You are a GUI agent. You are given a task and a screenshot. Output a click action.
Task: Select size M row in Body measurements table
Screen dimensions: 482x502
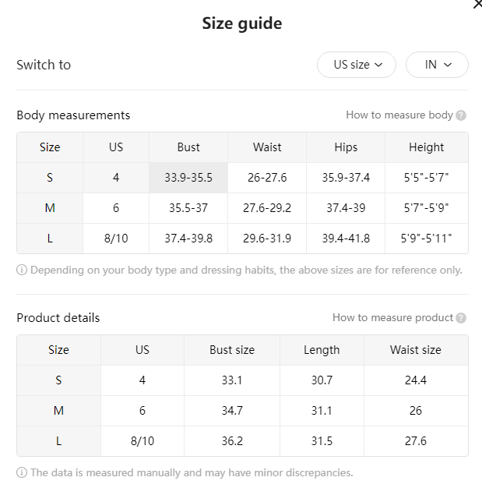click(242, 208)
